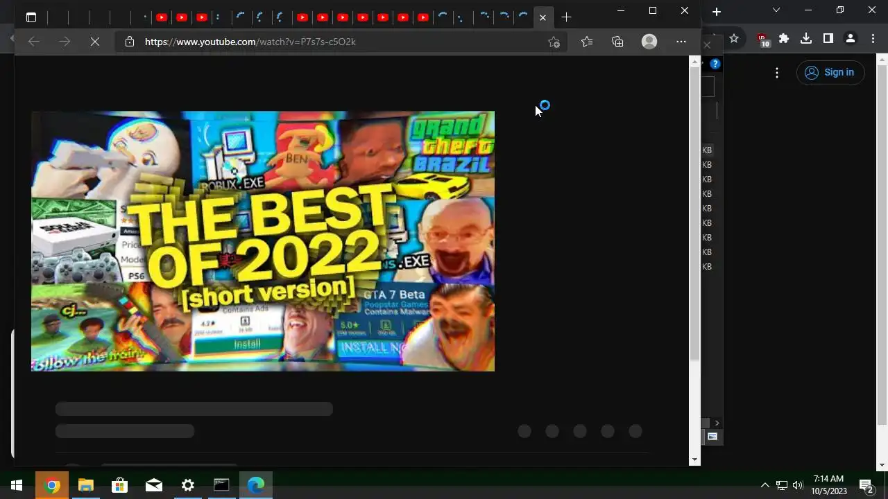Open YouTube settings three-dot menu in Chrome

coord(777,72)
